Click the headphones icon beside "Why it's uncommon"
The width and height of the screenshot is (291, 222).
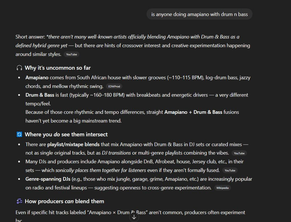[x=19, y=68]
